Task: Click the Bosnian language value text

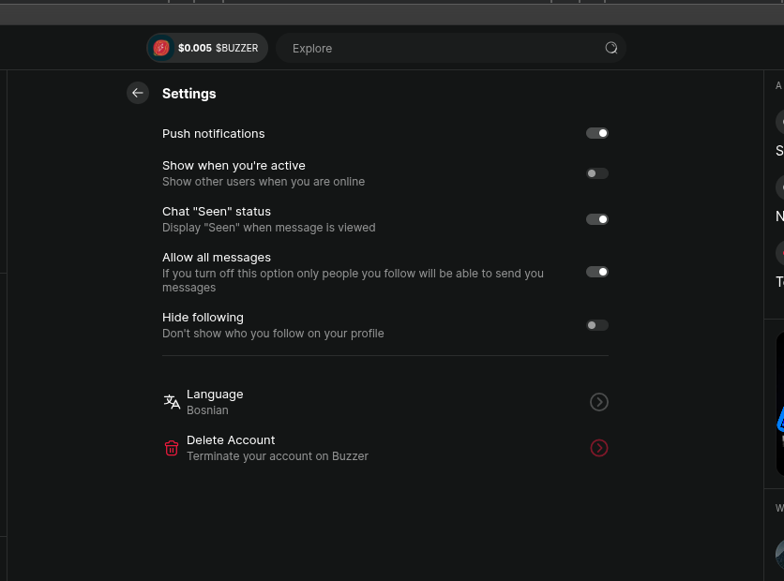Action: tap(207, 410)
